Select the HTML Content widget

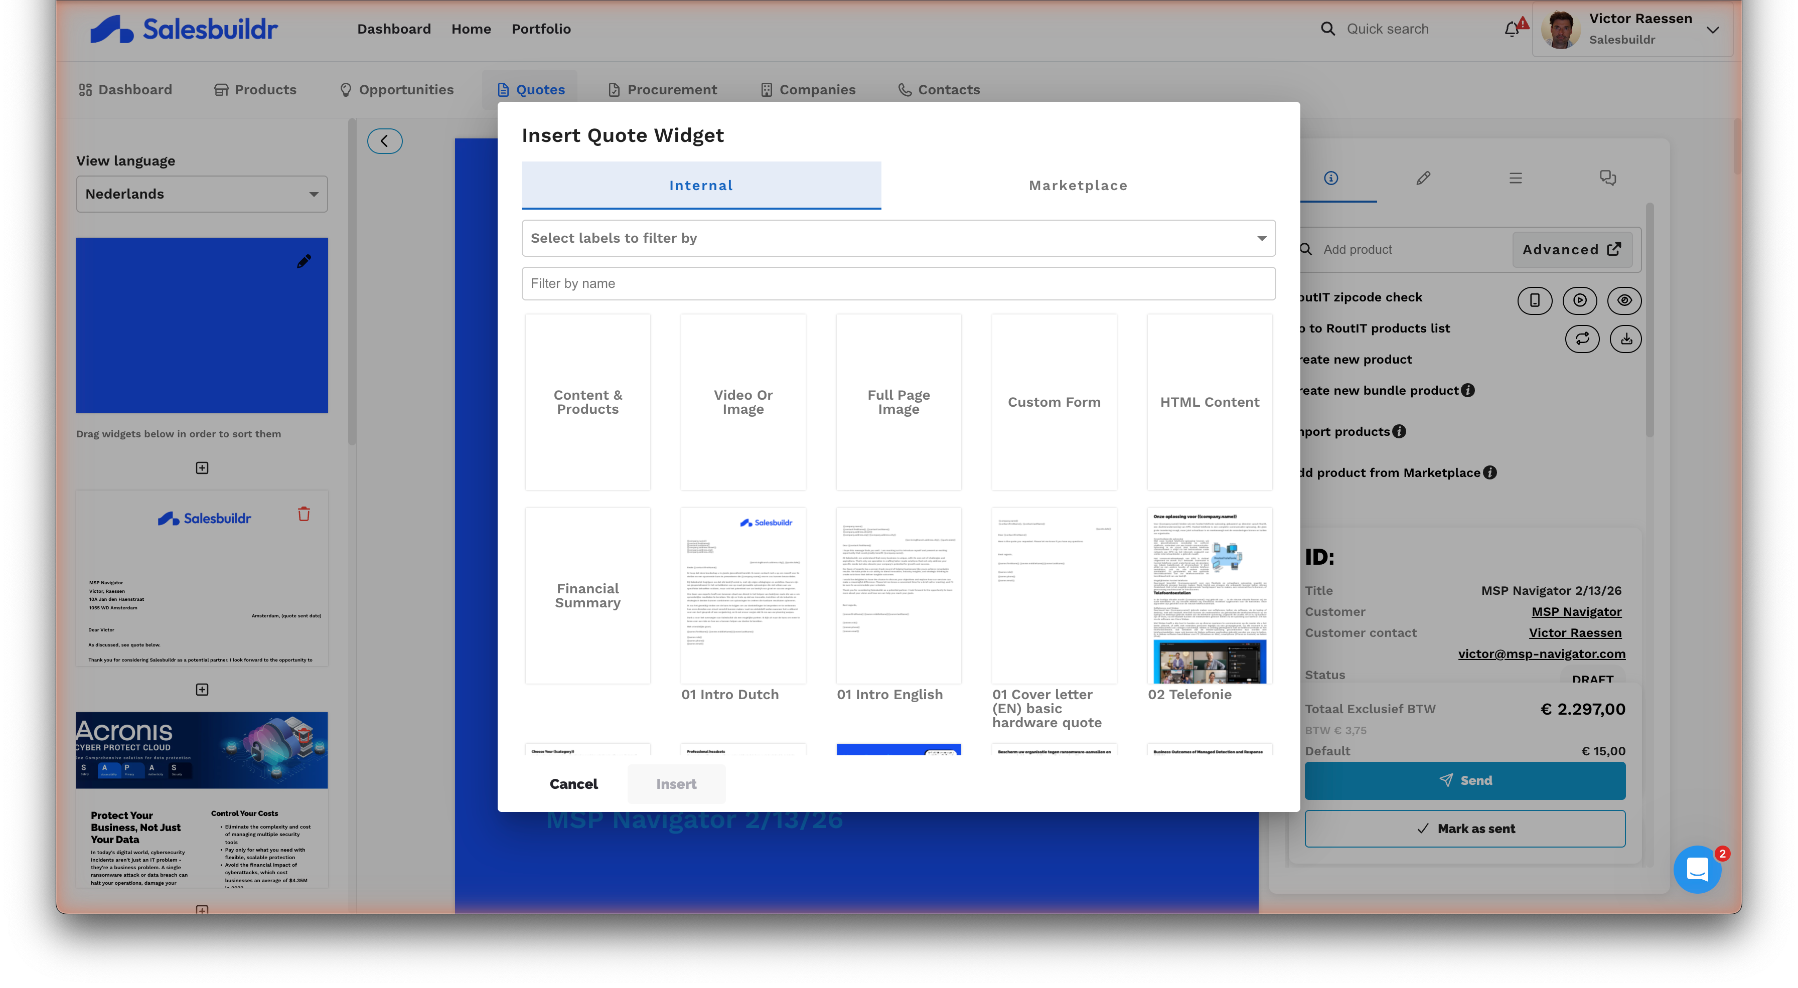[1210, 402]
